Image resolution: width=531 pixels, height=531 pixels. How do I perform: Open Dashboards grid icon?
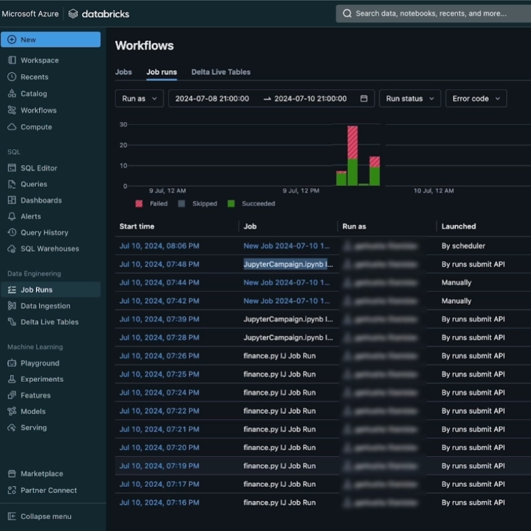click(x=12, y=200)
